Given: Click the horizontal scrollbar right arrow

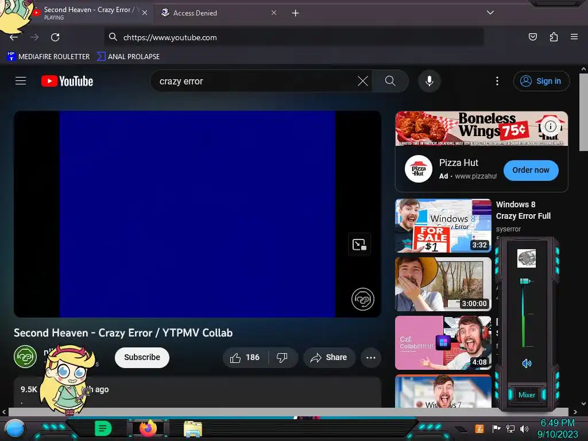Looking at the screenshot, I should (x=574, y=412).
